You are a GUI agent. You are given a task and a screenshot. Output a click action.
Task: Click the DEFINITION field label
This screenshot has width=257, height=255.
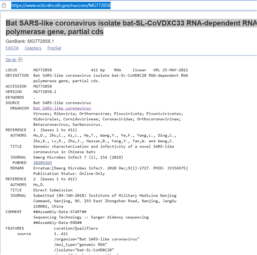tap(17, 76)
